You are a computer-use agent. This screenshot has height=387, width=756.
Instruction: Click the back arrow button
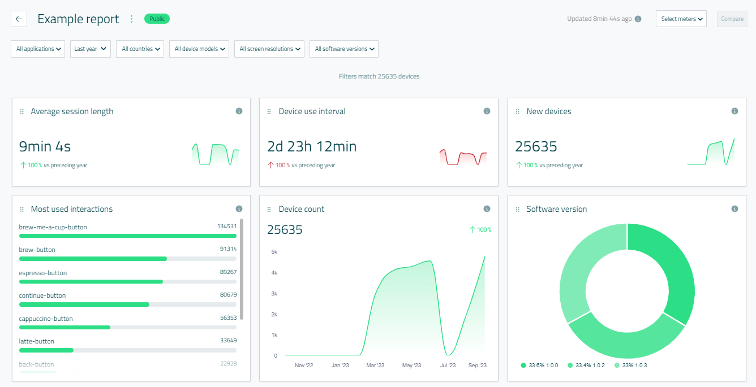[19, 19]
